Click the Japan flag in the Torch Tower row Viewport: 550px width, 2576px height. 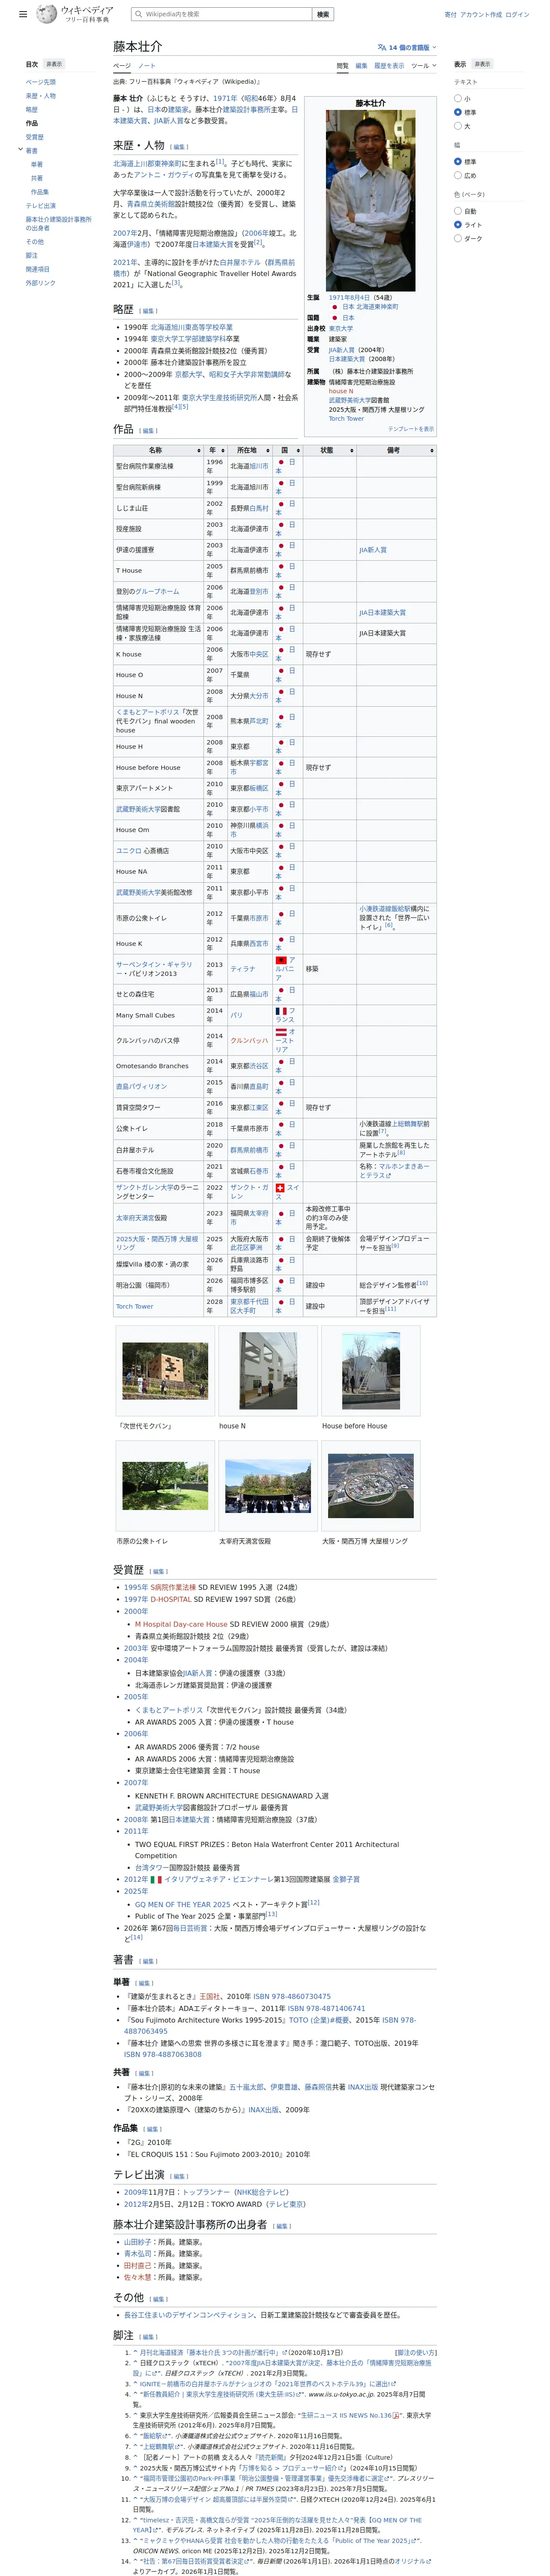click(x=282, y=1302)
